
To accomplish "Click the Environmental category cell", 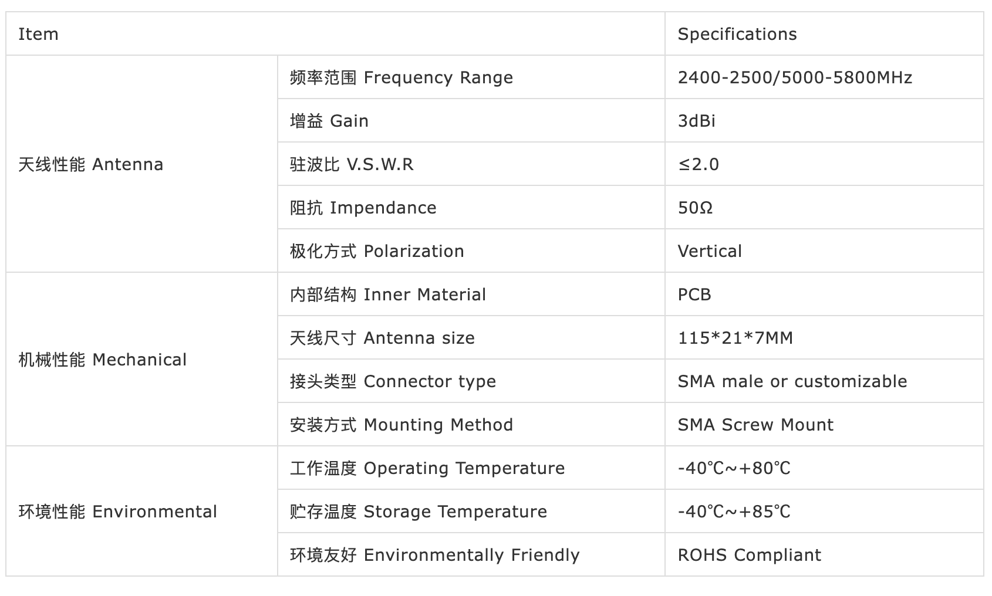I will coord(118,512).
